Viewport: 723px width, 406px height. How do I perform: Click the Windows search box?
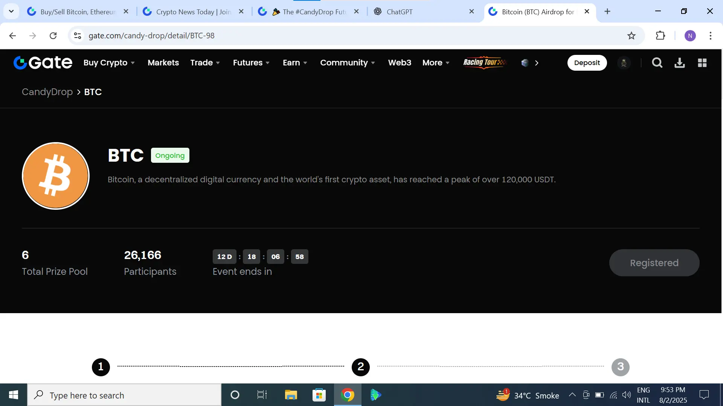point(124,395)
